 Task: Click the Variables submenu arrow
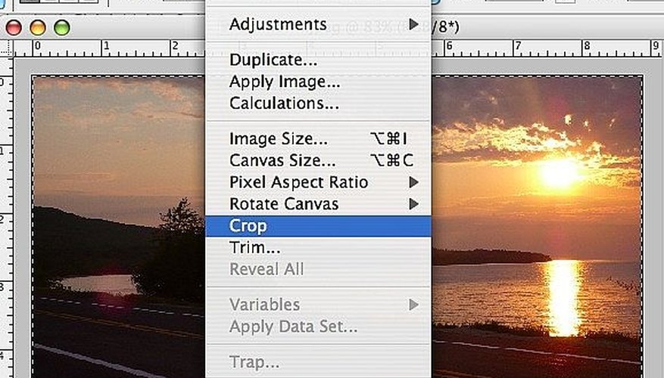[x=413, y=305]
